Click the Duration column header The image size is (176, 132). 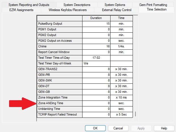click(96, 18)
